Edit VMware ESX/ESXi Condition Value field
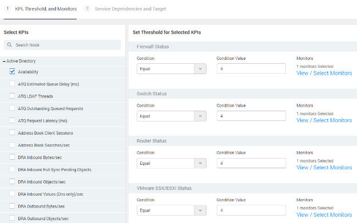 (251, 210)
